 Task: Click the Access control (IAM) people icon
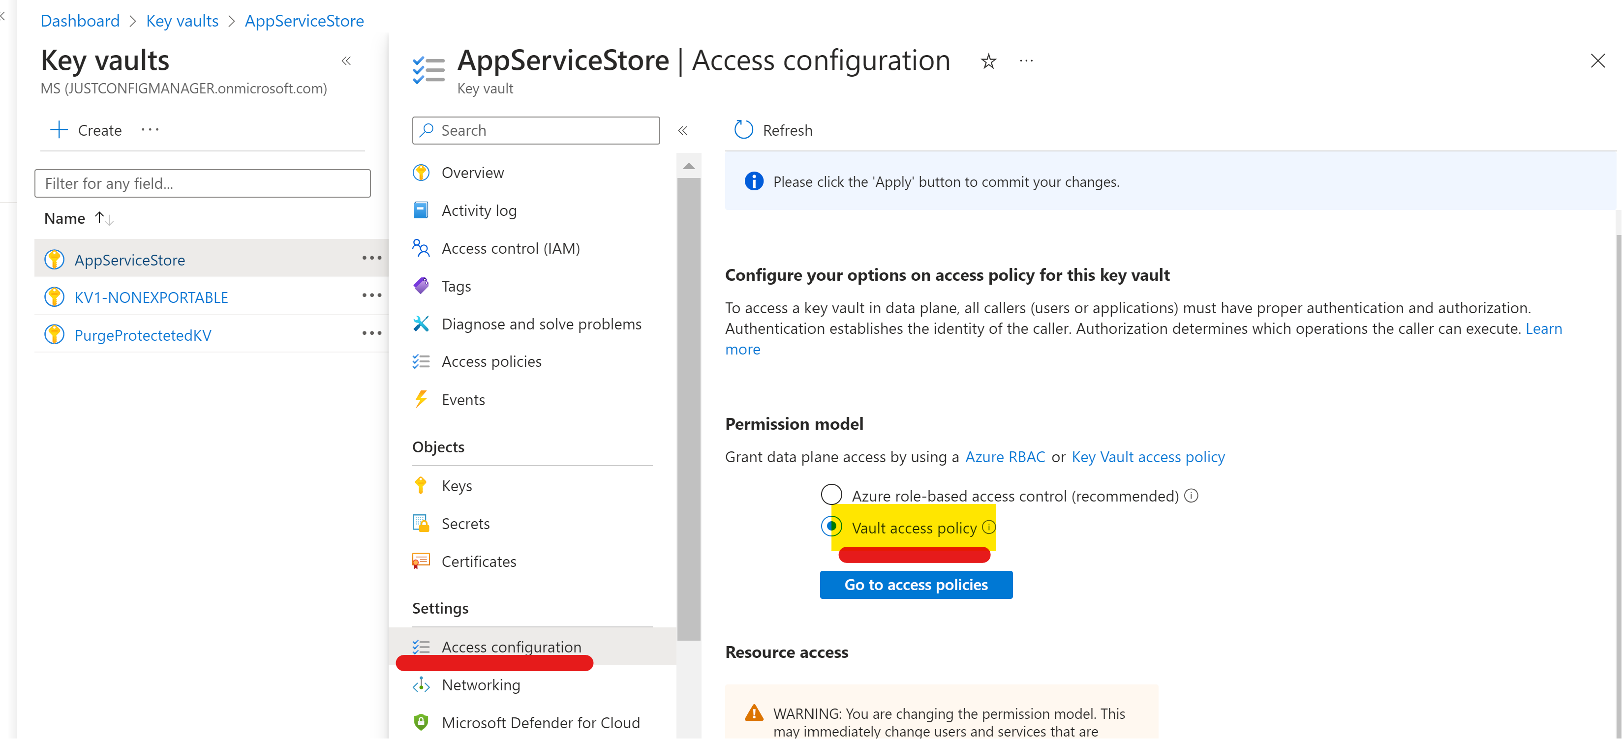pos(421,248)
